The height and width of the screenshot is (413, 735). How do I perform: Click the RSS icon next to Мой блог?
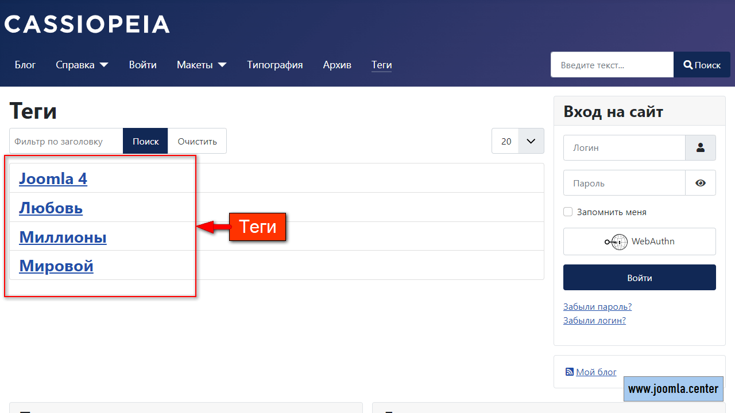(x=569, y=371)
